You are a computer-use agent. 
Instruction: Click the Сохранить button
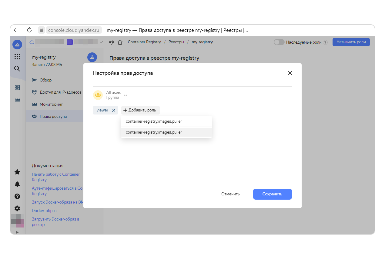pyautogui.click(x=272, y=194)
